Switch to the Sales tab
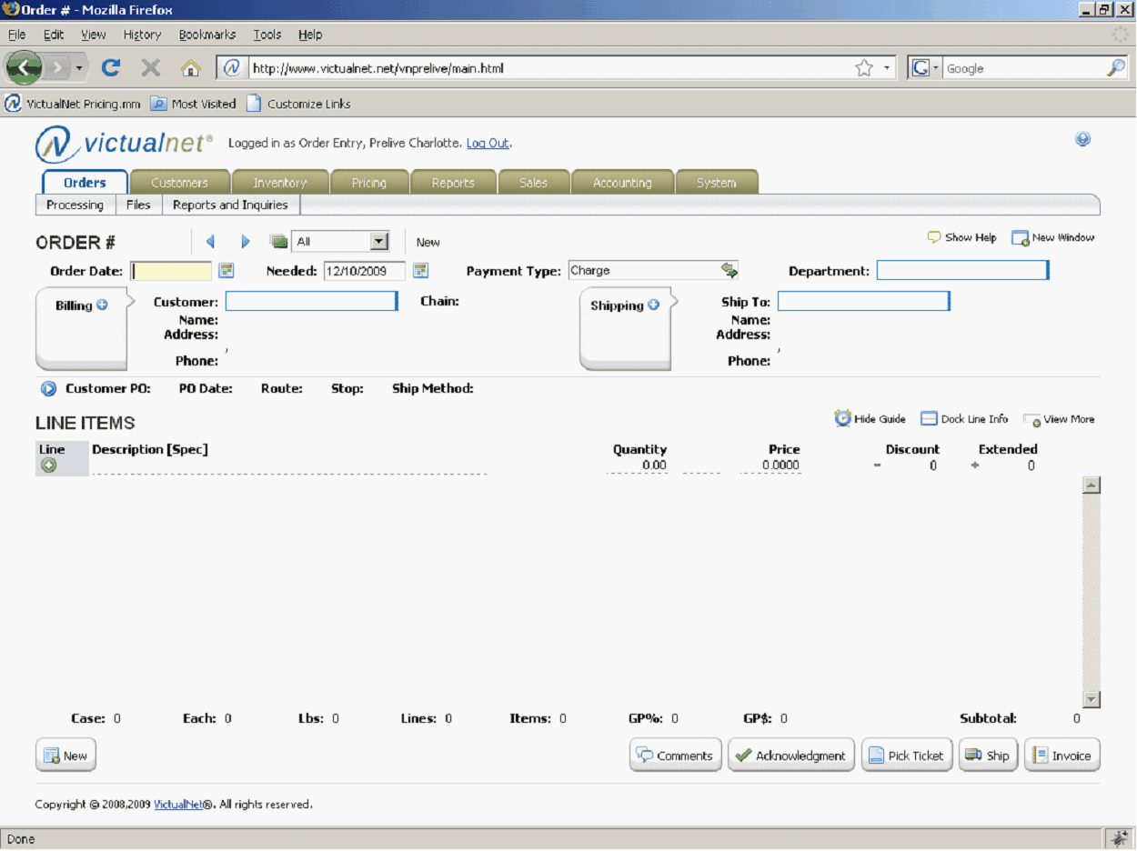The image size is (1137, 851). coord(533,183)
